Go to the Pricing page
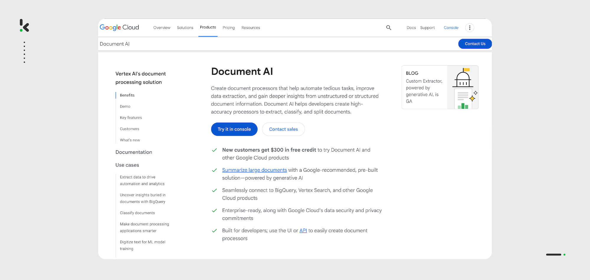The image size is (590, 280). coord(229,28)
